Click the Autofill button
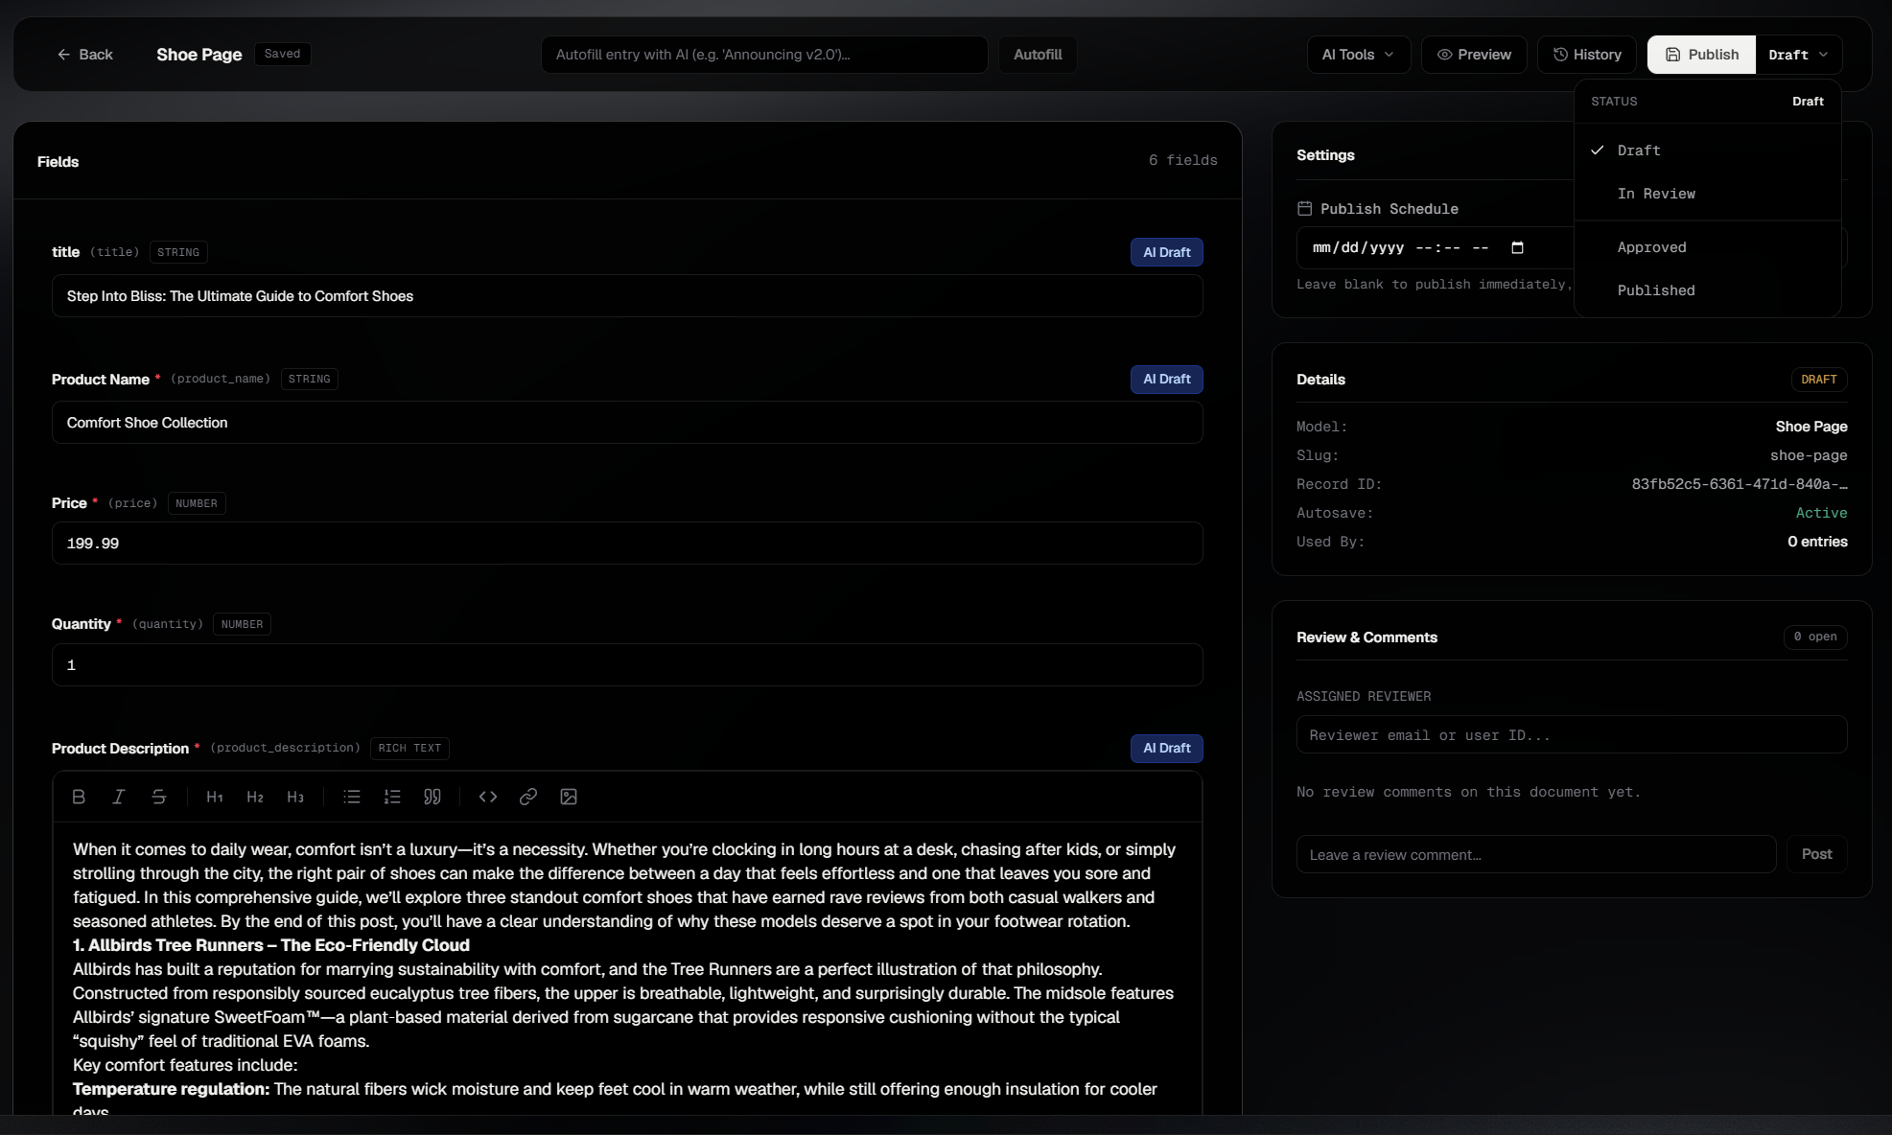Image resolution: width=1892 pixels, height=1135 pixels. (1038, 55)
